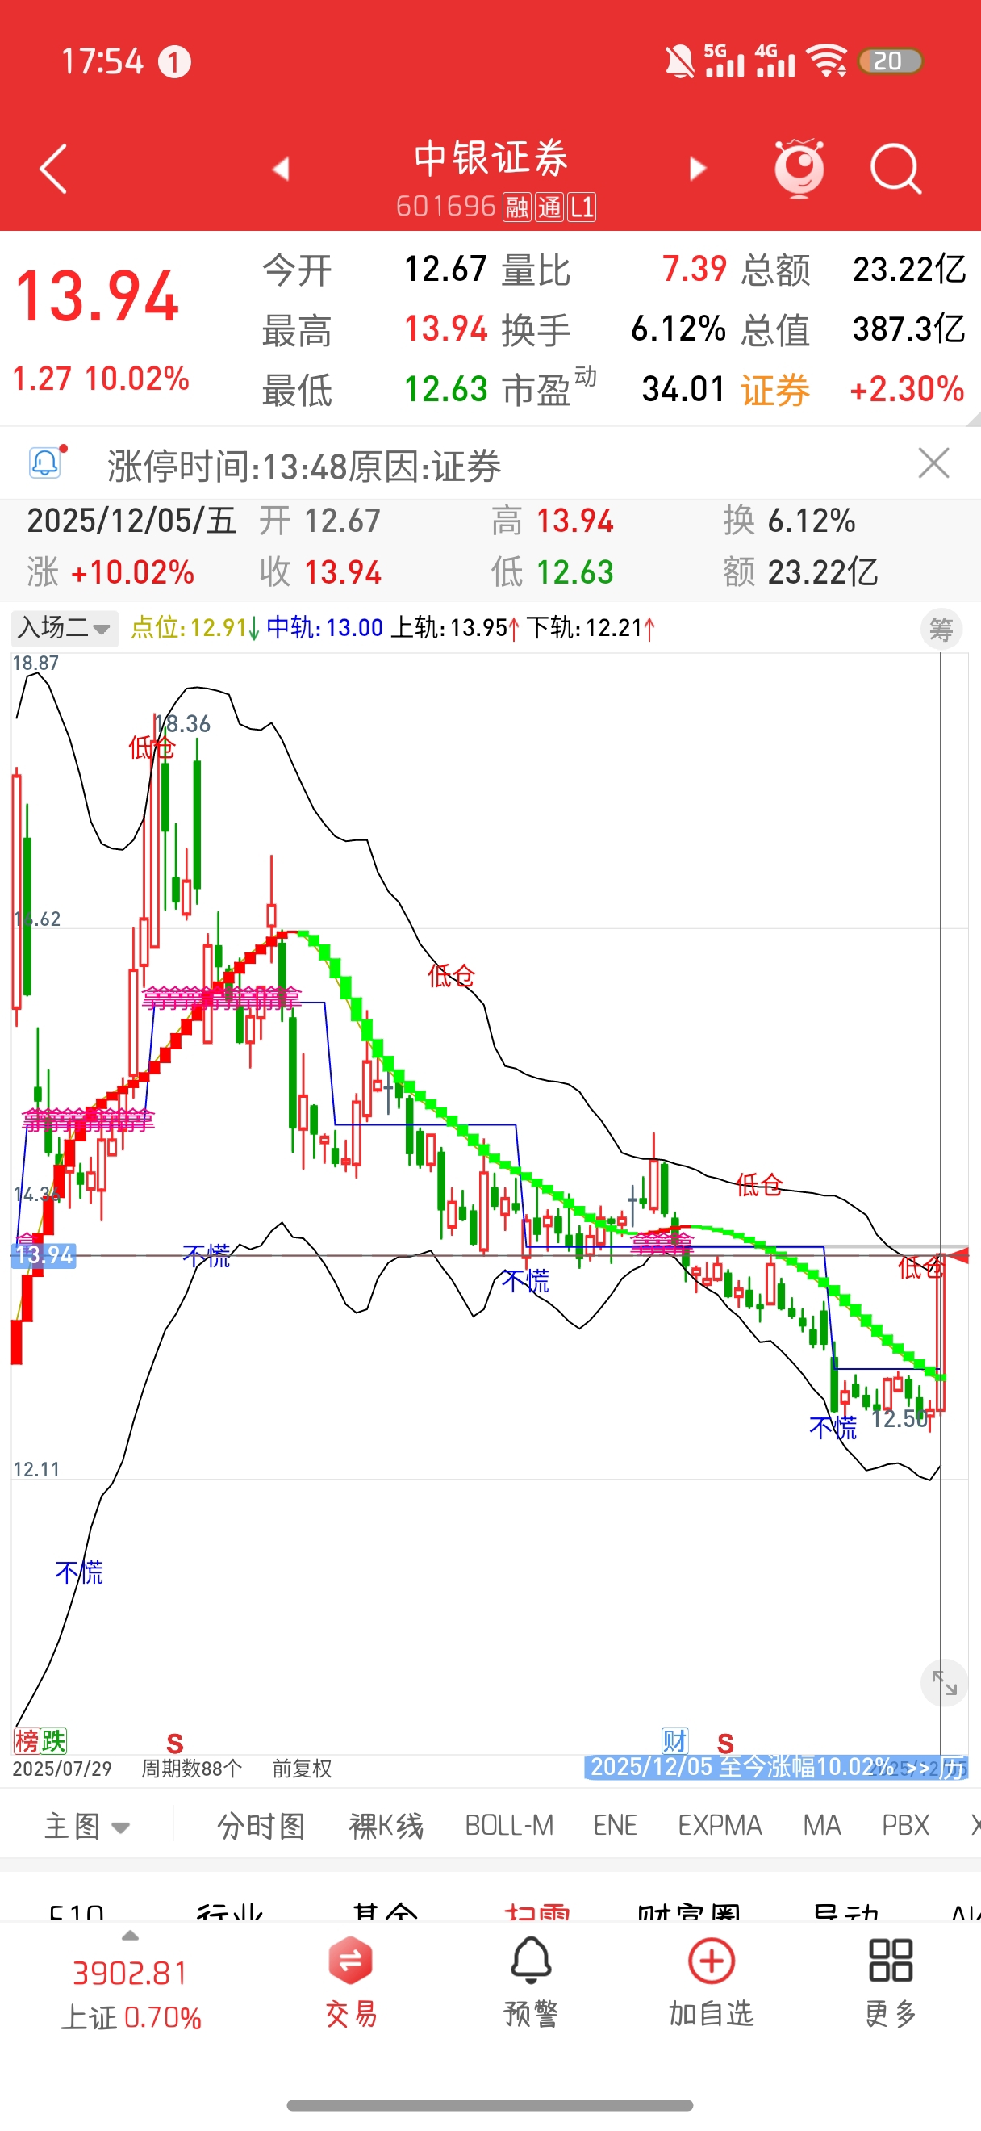Image resolution: width=981 pixels, height=2131 pixels.
Task: Tap the 财 marker on chart
Action: click(x=674, y=1741)
